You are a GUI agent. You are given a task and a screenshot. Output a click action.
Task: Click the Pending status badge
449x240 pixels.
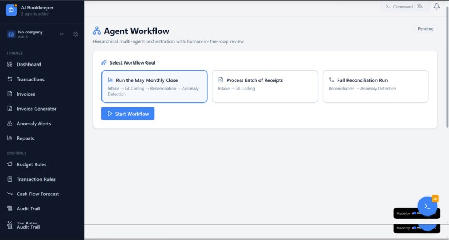click(426, 28)
